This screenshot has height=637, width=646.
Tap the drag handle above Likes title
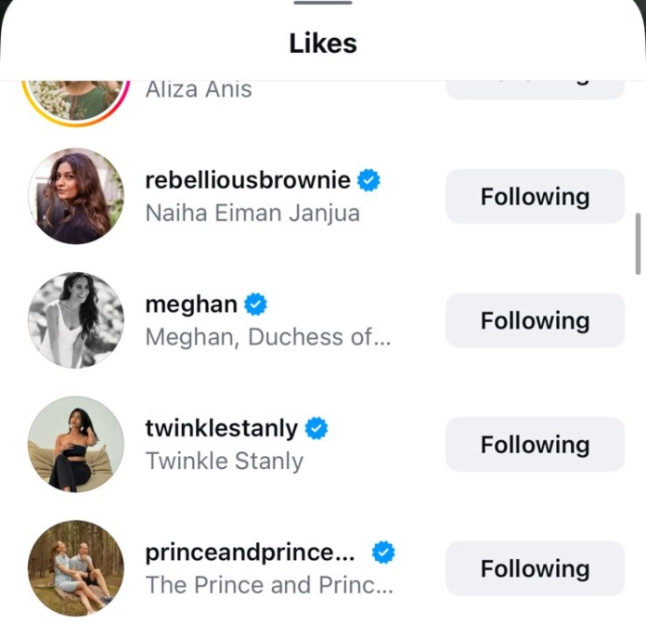click(x=323, y=3)
